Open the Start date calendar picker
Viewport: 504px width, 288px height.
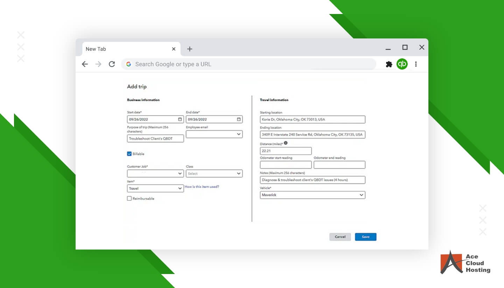180,119
